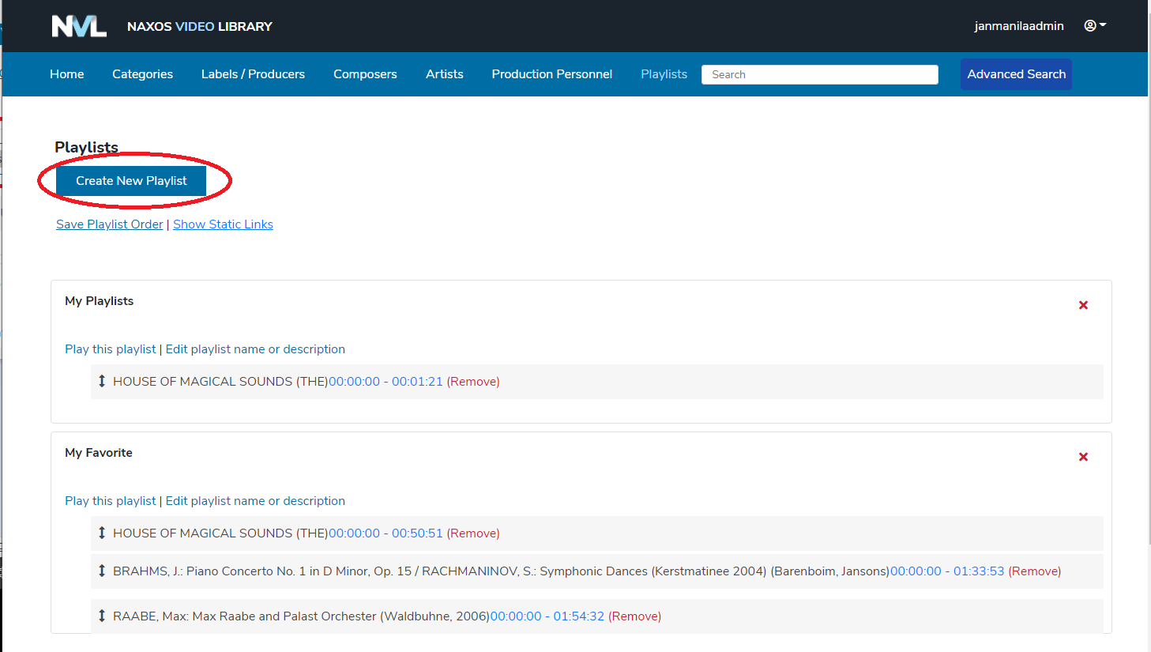The width and height of the screenshot is (1151, 652).
Task: Click HOUSE OF MAGICAL SOUNDS title in My Favorite
Action: [x=220, y=533]
